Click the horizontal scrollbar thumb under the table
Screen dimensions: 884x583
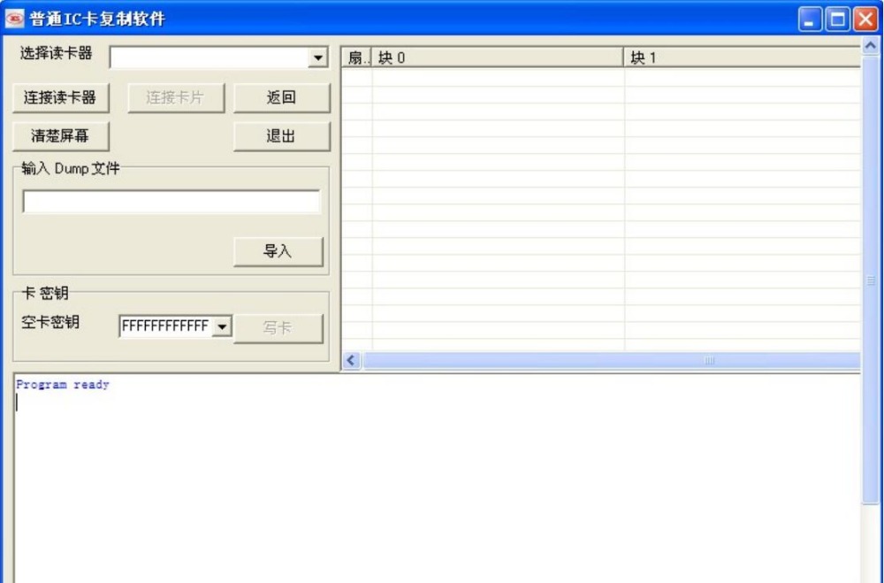[612, 360]
